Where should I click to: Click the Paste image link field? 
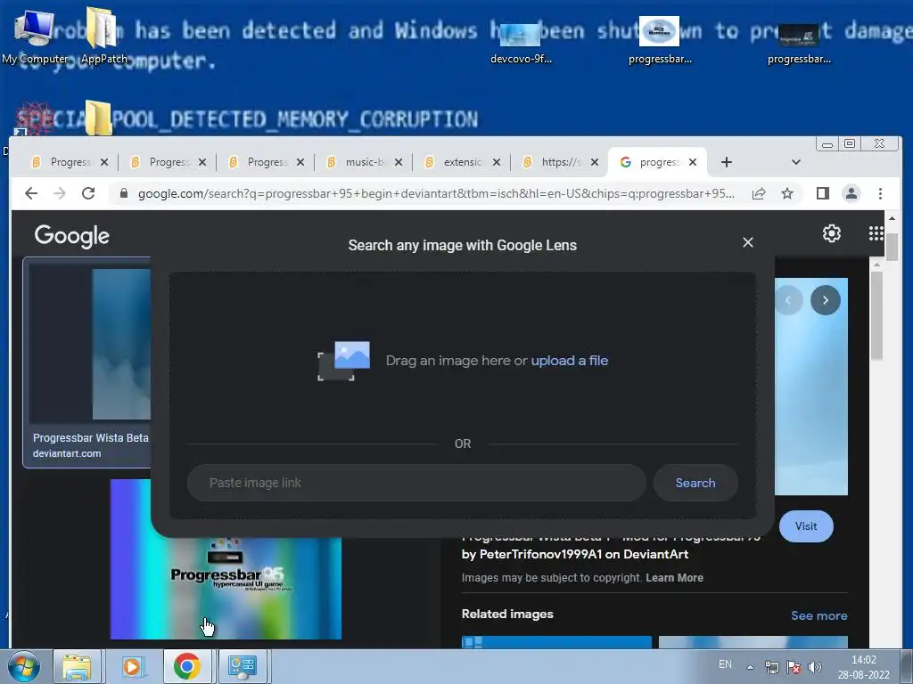(x=416, y=483)
